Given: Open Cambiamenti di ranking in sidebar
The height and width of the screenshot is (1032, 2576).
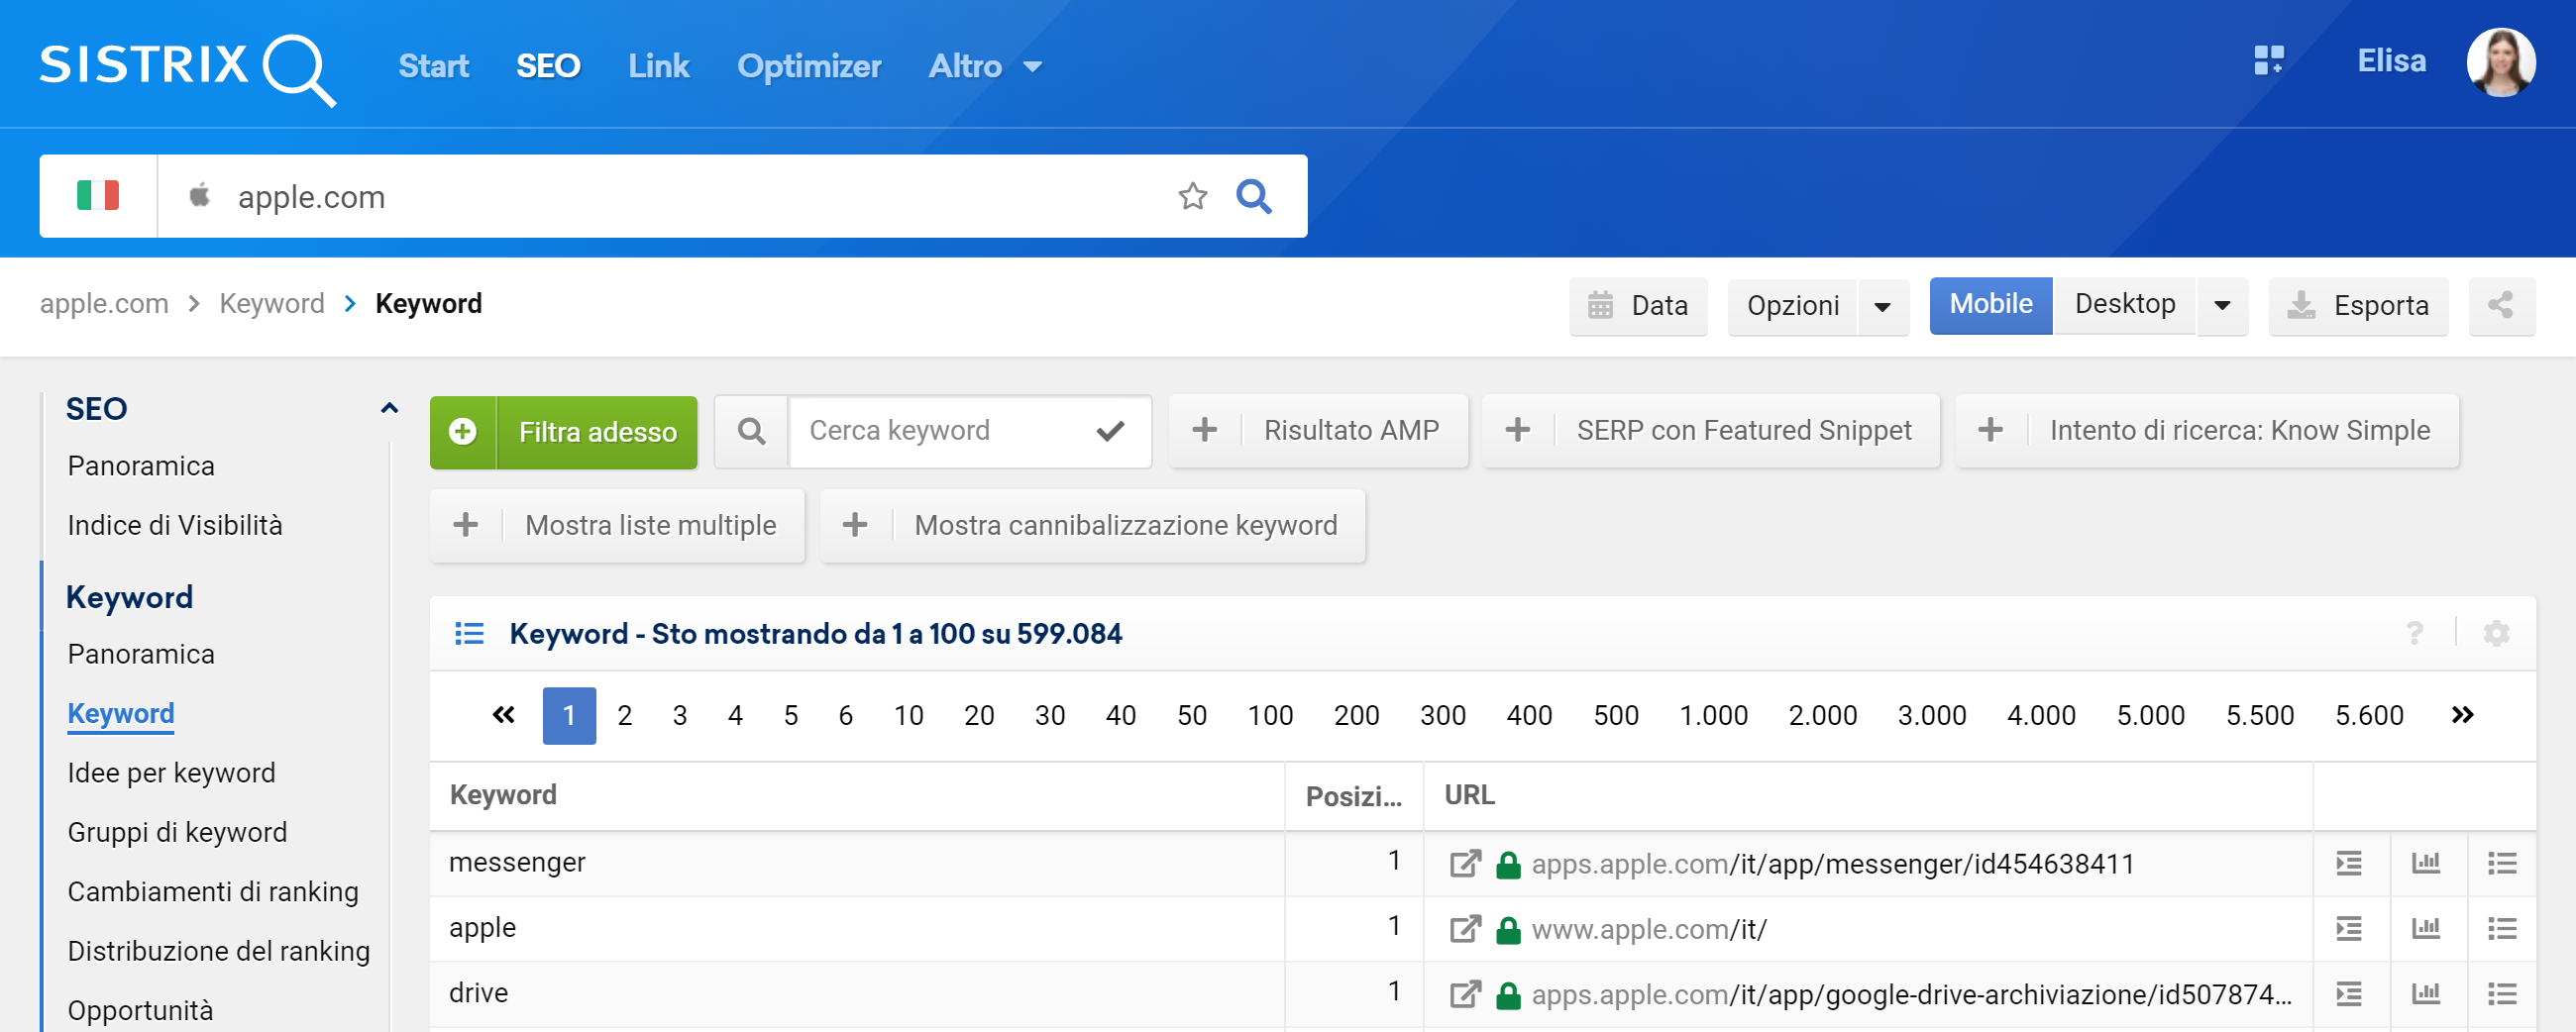Looking at the screenshot, I should pos(213,891).
